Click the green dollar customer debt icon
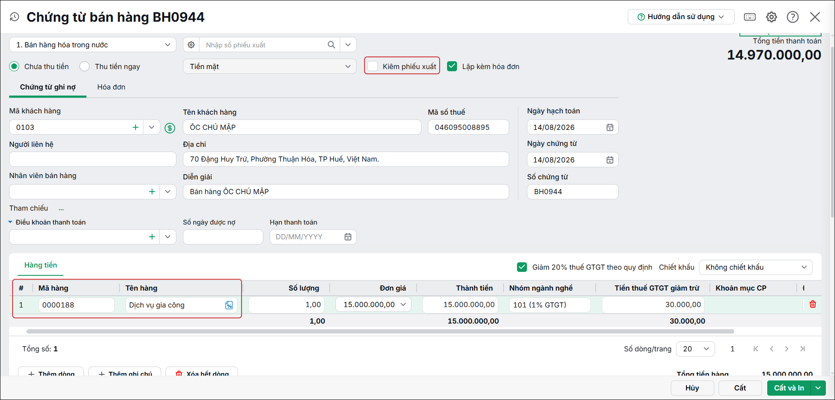The width and height of the screenshot is (835, 400). (170, 128)
